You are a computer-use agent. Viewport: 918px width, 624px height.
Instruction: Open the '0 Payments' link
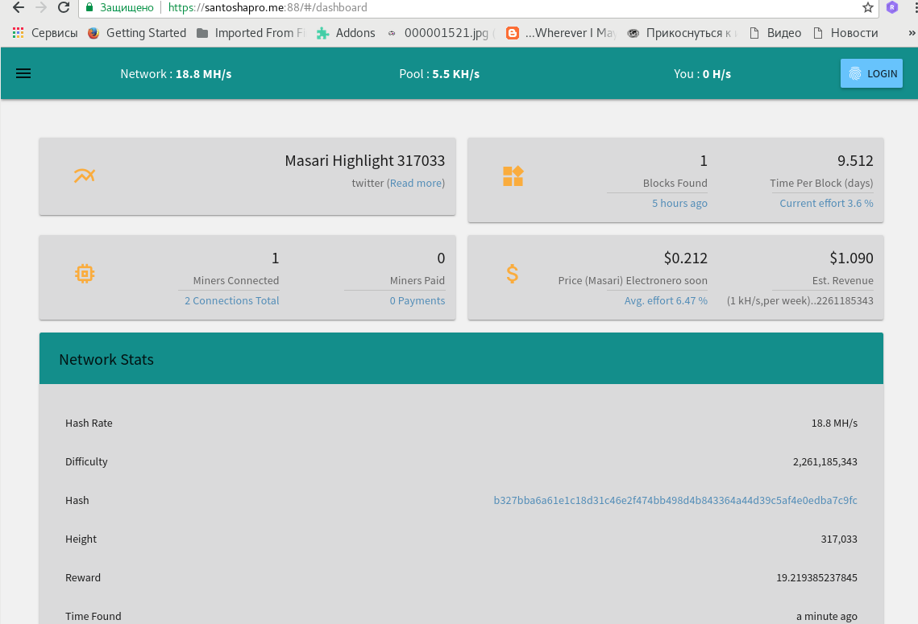[417, 300]
